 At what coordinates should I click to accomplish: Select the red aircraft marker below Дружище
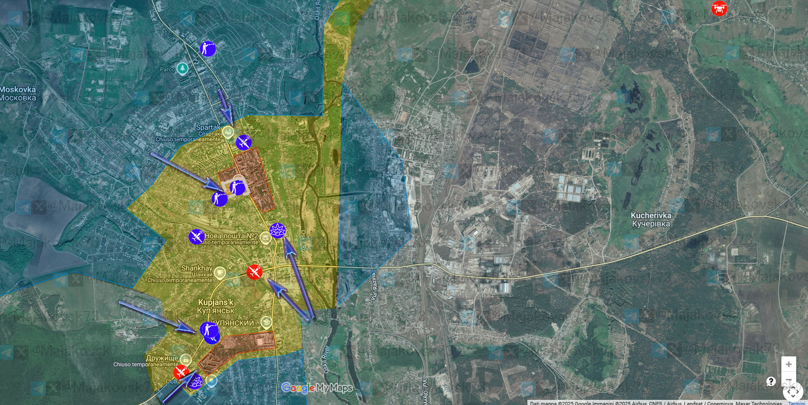(x=181, y=373)
